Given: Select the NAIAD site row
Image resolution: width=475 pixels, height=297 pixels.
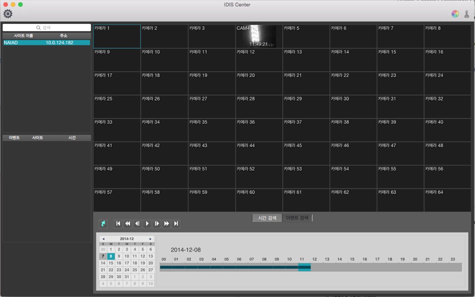Looking at the screenshot, I should (x=46, y=42).
